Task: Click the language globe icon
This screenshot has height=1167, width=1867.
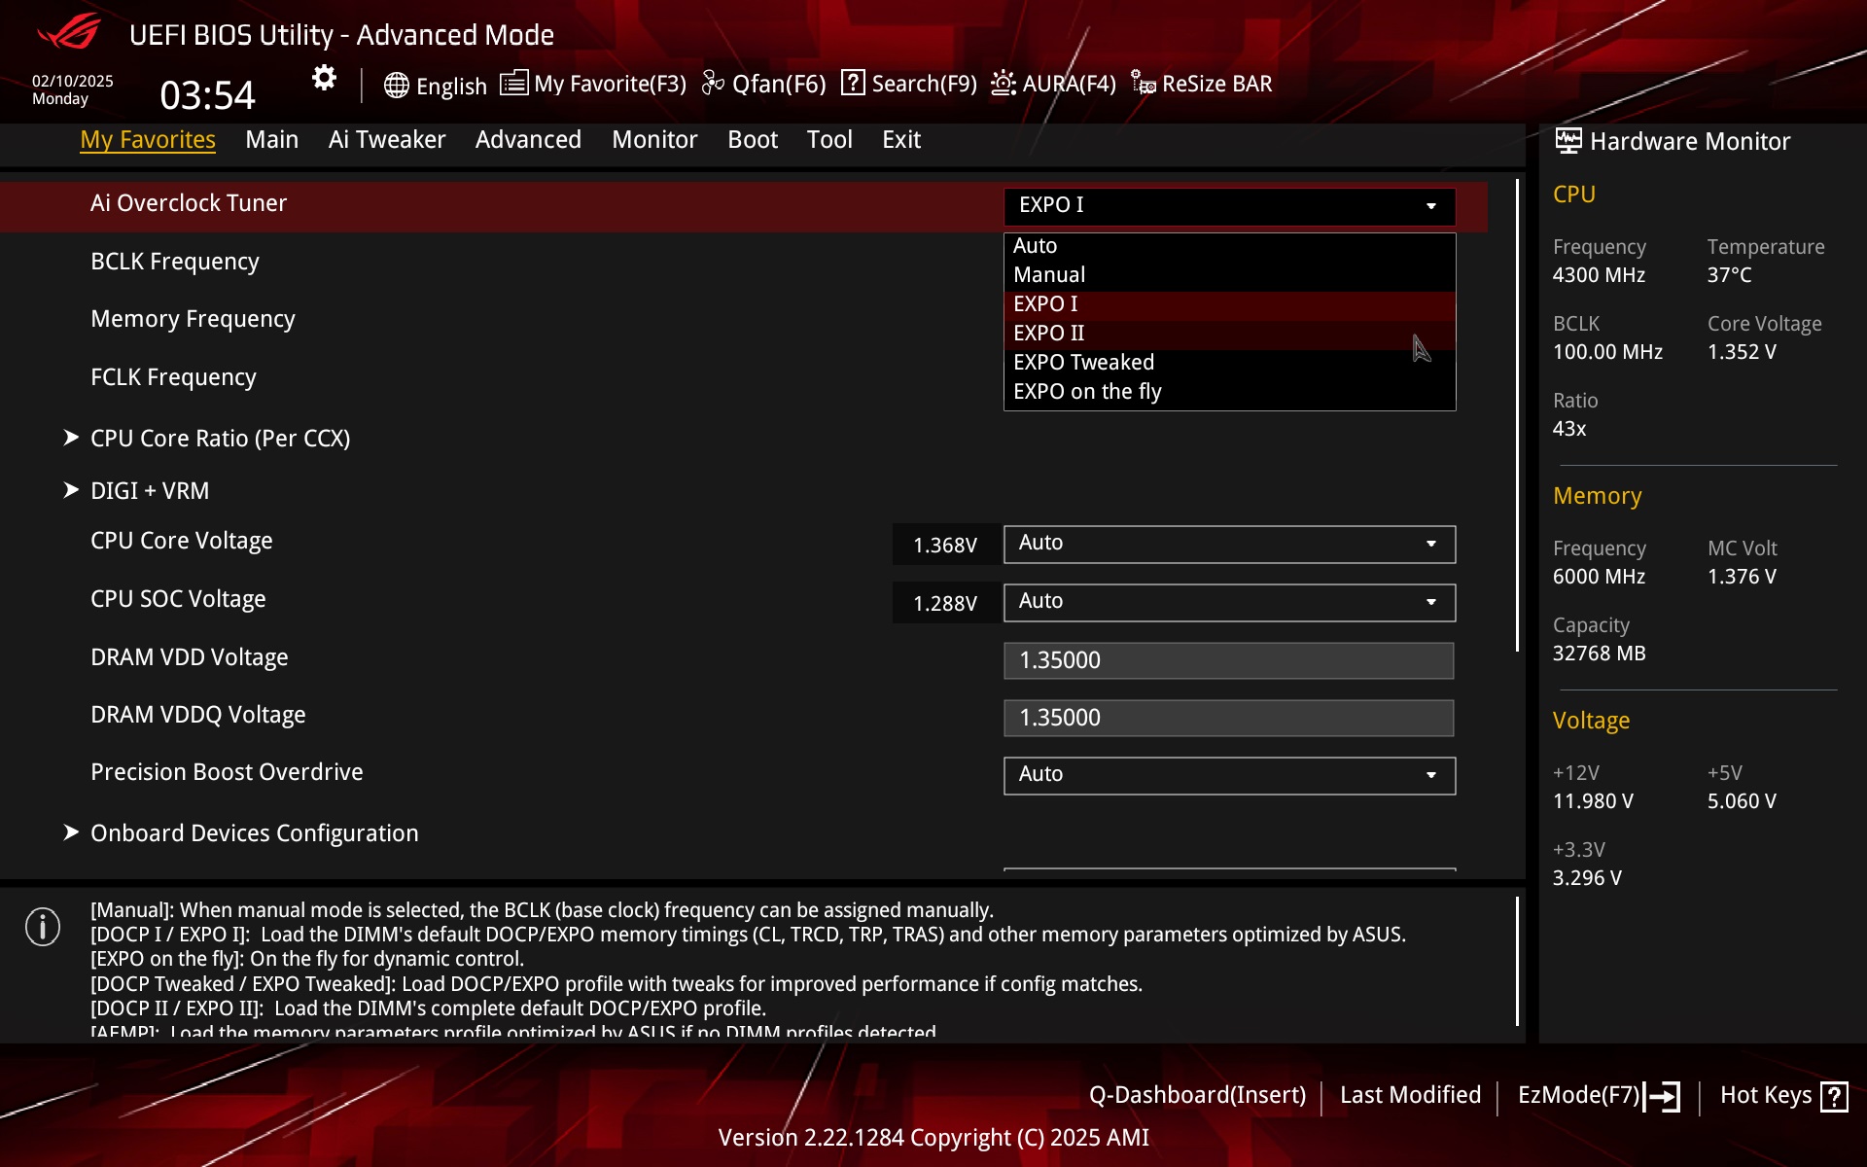Action: click(396, 86)
